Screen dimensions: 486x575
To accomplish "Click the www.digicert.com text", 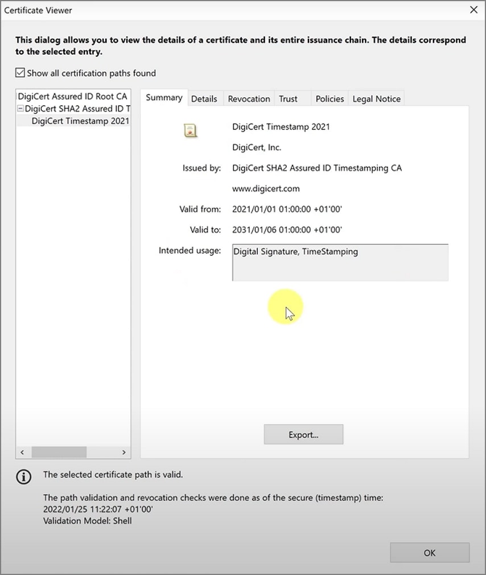I will [266, 188].
